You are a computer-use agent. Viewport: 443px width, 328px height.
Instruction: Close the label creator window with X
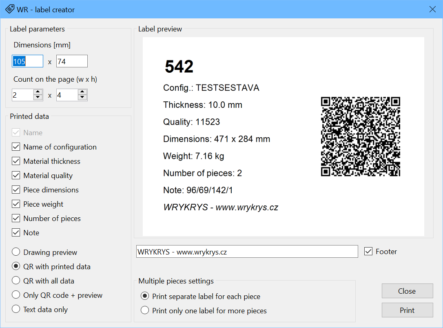432,9
